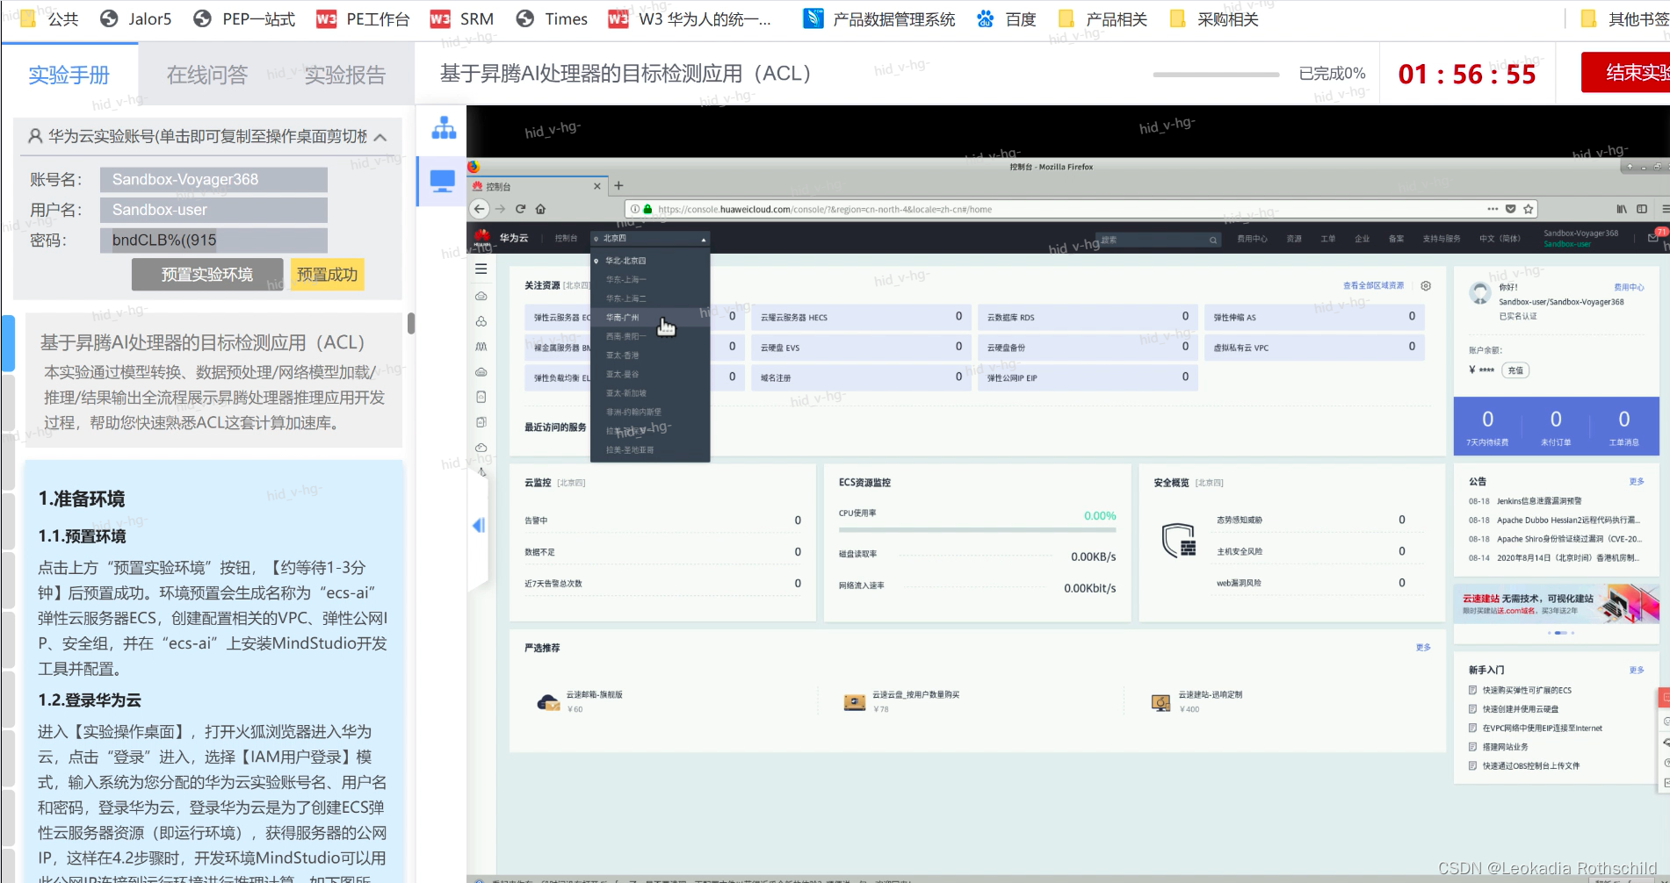Click the 结束实验 red button
1670x883 pixels.
coord(1626,73)
